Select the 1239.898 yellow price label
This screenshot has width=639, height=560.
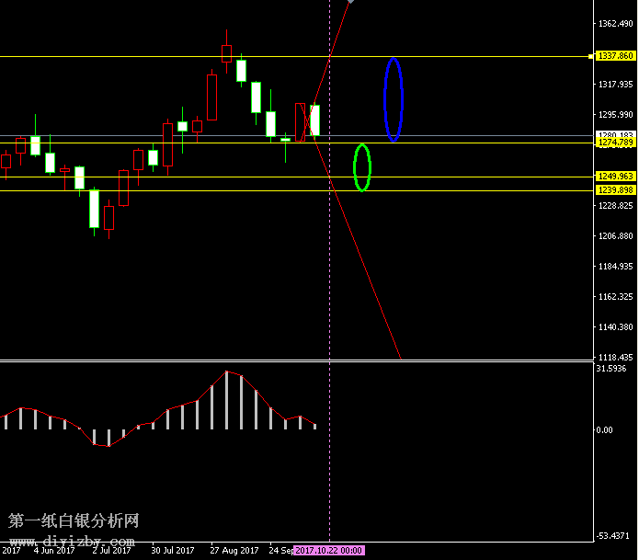tap(615, 189)
